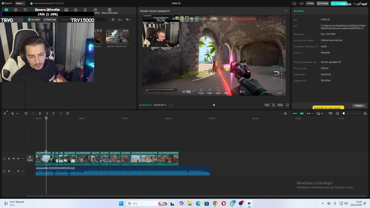Click the Katmanları düzenleyin info icon
Viewport: 370px width, 208px height.
(317, 47)
